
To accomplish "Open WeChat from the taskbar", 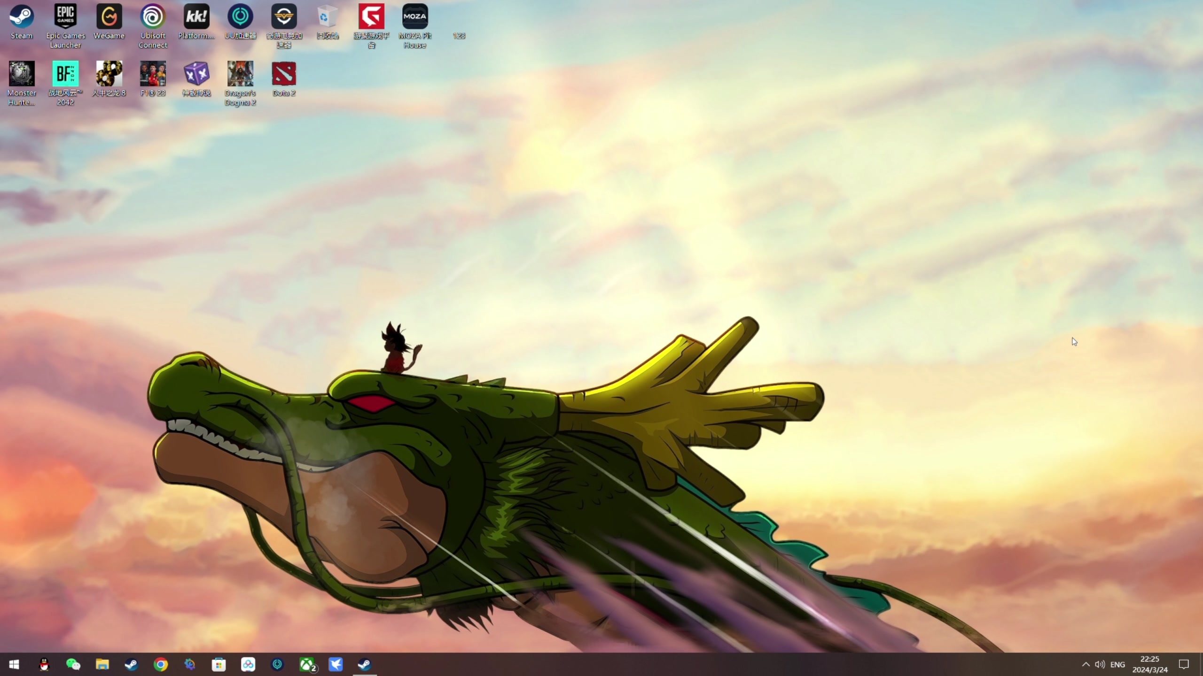I will 73,664.
